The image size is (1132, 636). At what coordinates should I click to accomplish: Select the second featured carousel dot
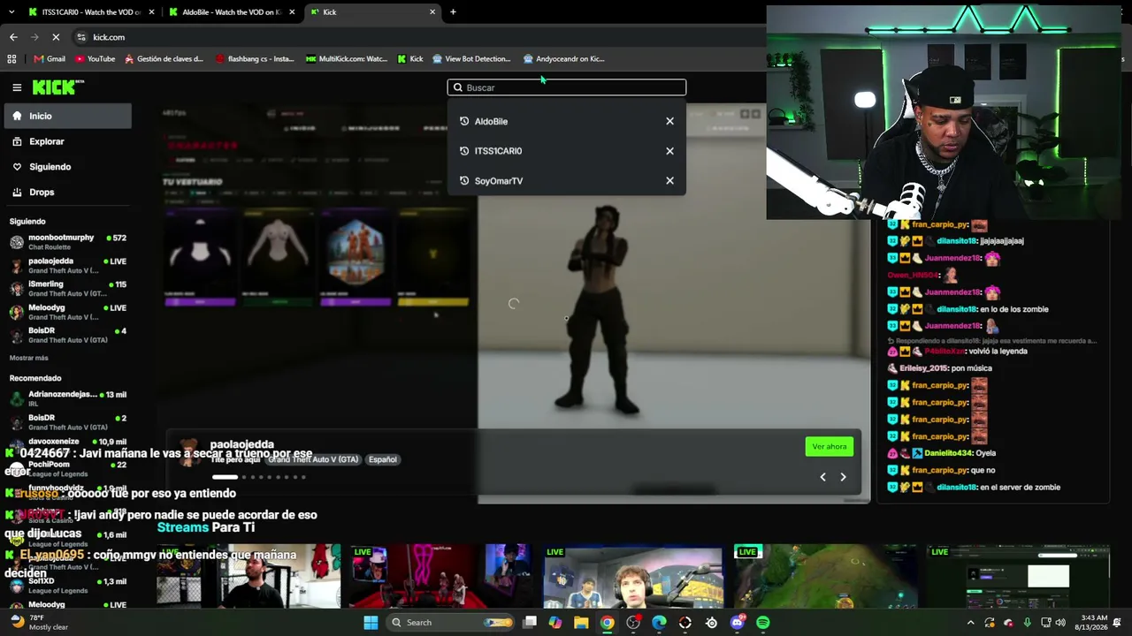coord(243,477)
